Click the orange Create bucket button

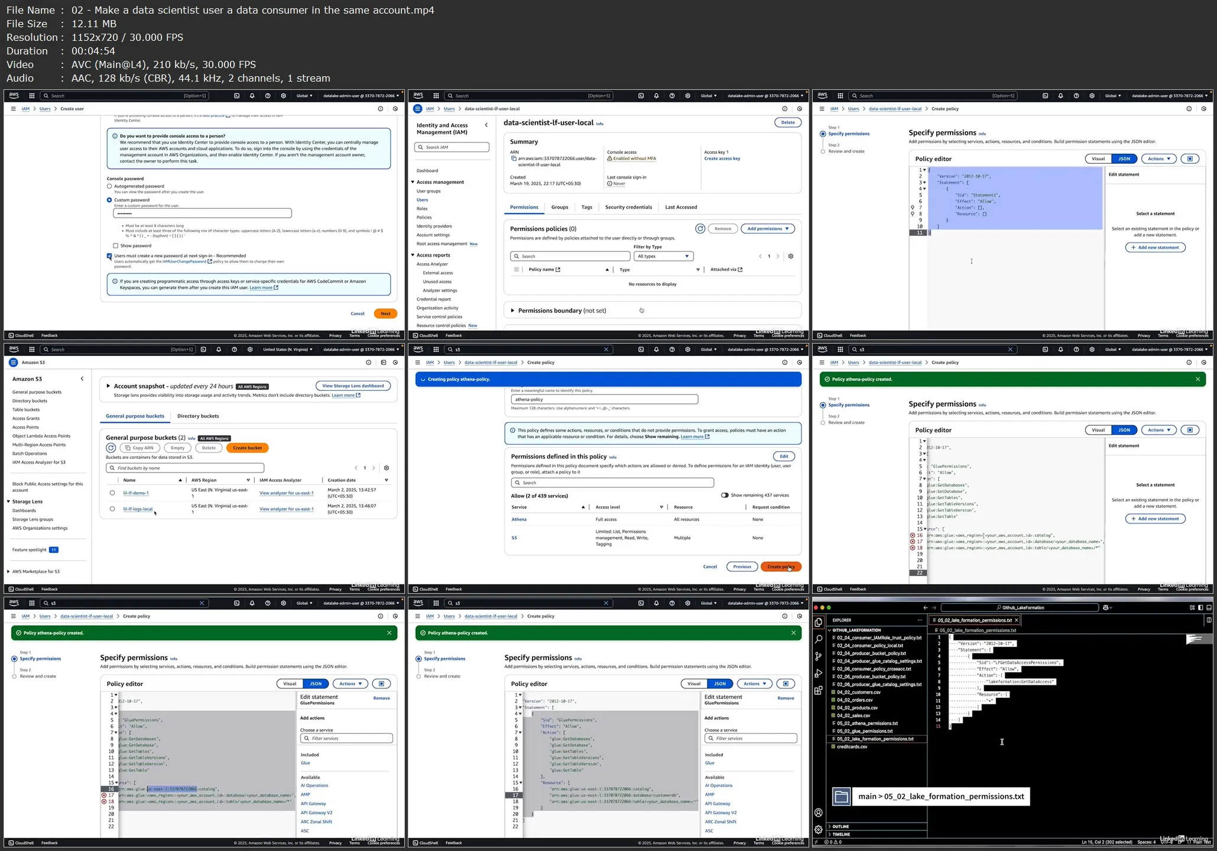(x=247, y=448)
